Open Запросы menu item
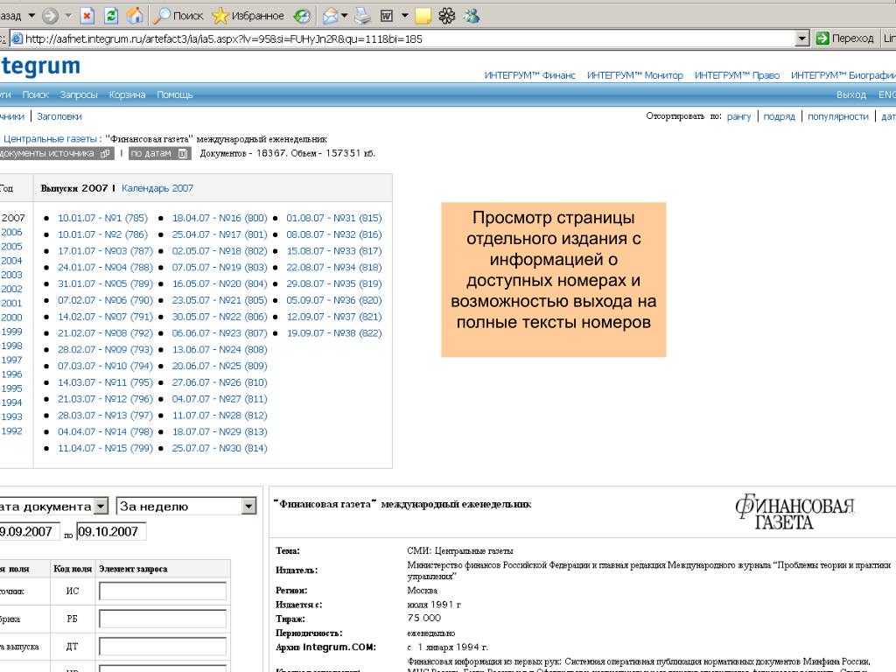Screen dimensions: 896x672 tap(79, 94)
